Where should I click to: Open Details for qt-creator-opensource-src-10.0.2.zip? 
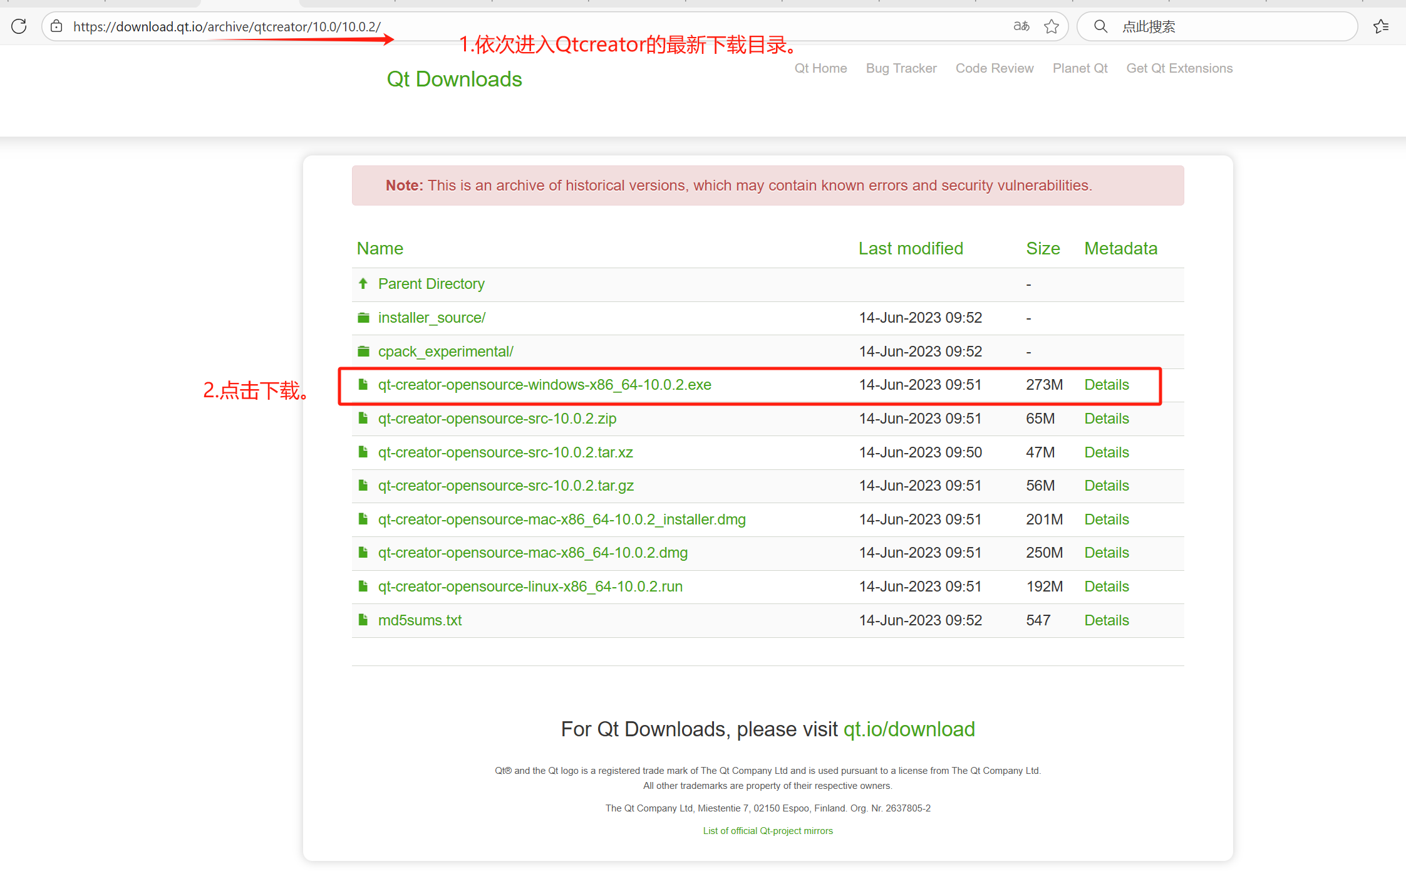[1106, 418]
